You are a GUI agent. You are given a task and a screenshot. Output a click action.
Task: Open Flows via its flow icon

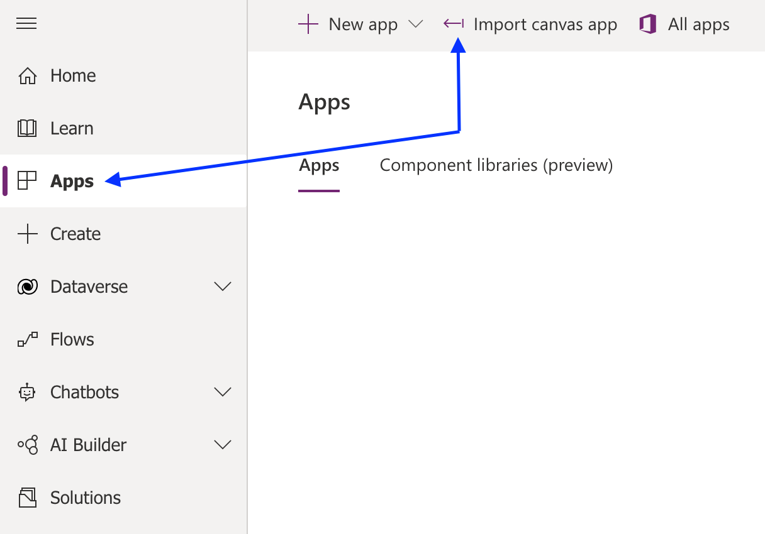click(x=28, y=339)
